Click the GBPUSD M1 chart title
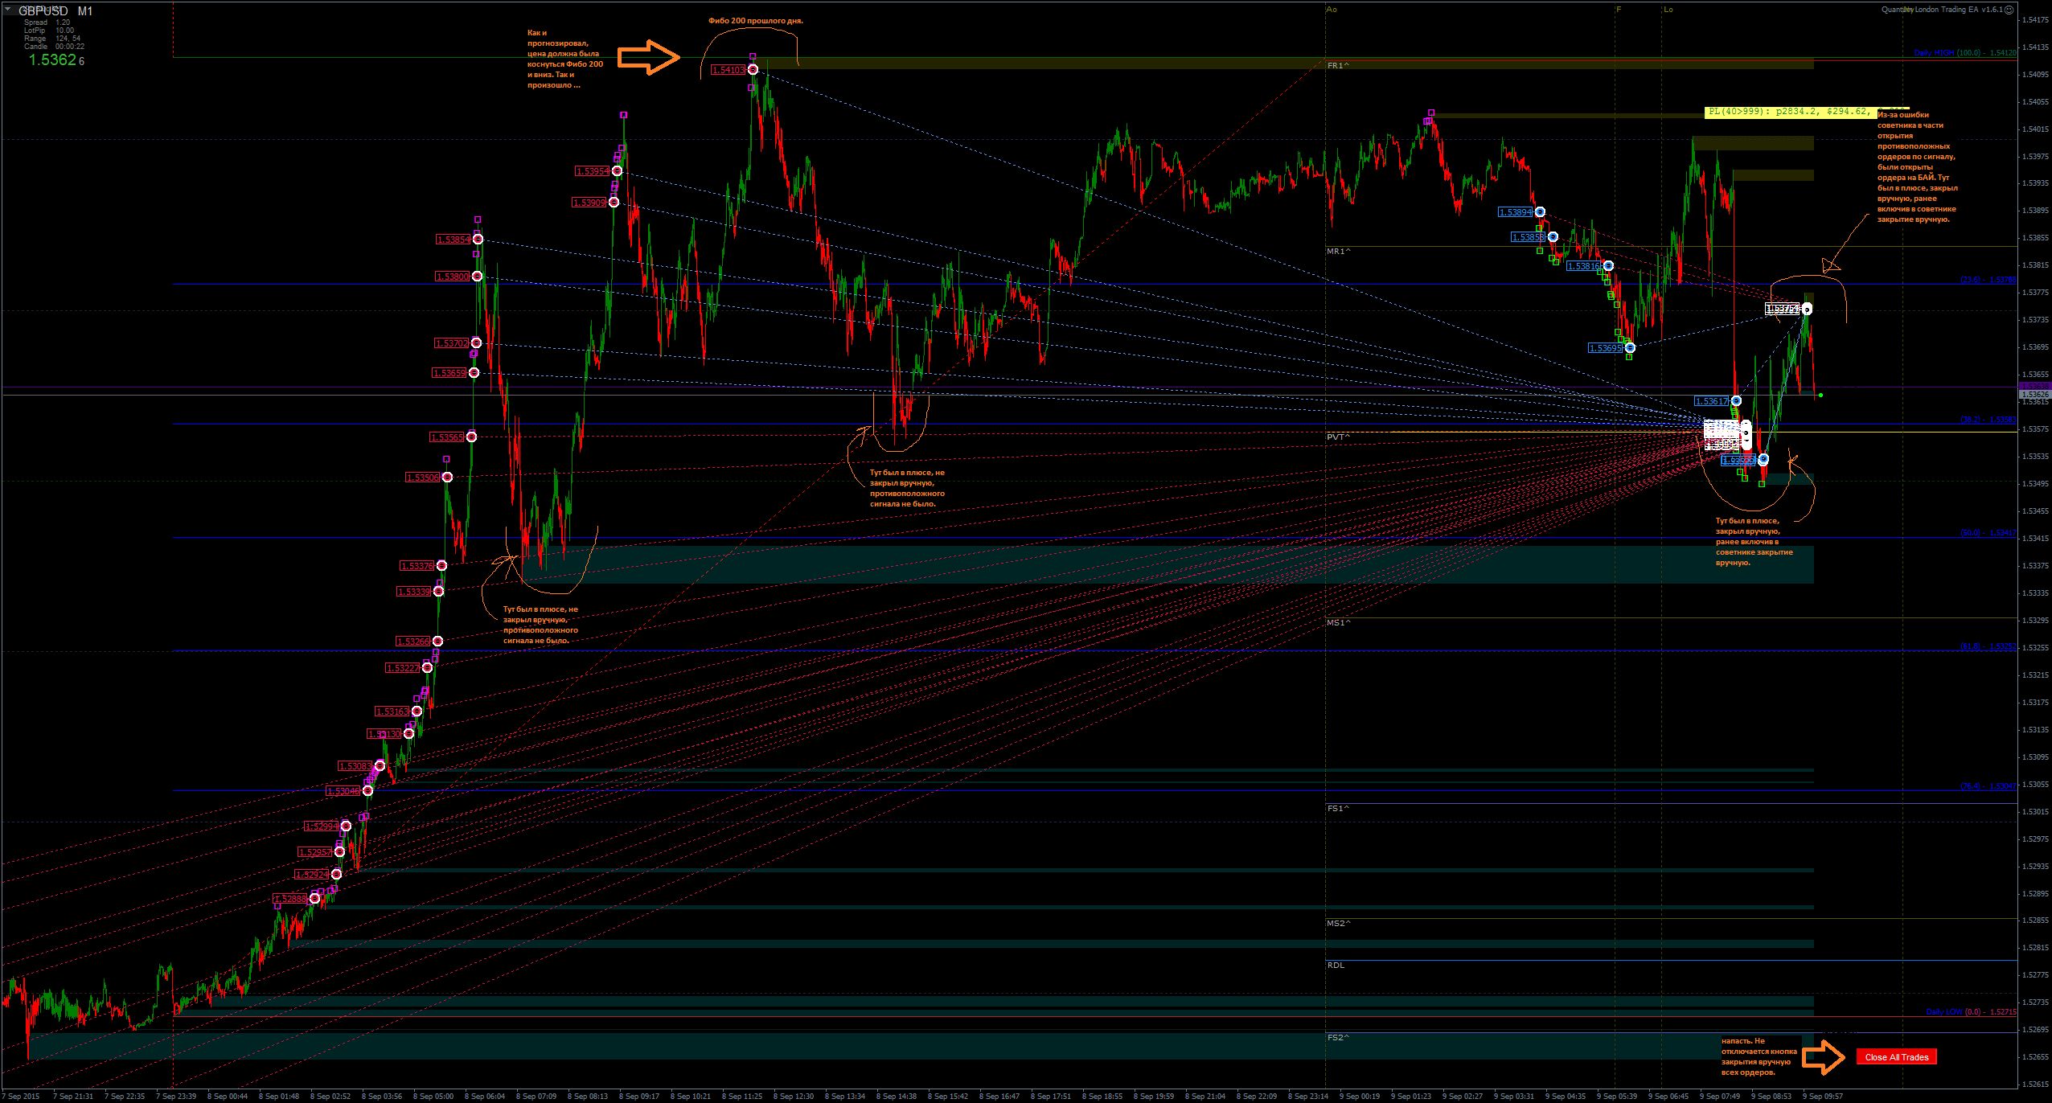2052x1103 pixels. click(x=55, y=11)
